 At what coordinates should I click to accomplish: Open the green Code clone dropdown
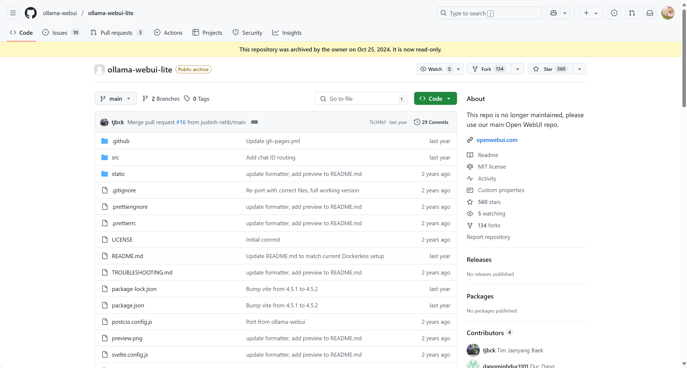435,99
